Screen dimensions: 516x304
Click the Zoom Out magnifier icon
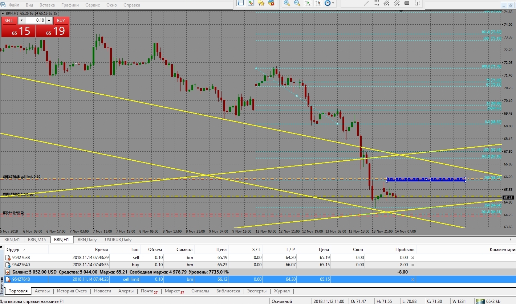tap(297, 3)
